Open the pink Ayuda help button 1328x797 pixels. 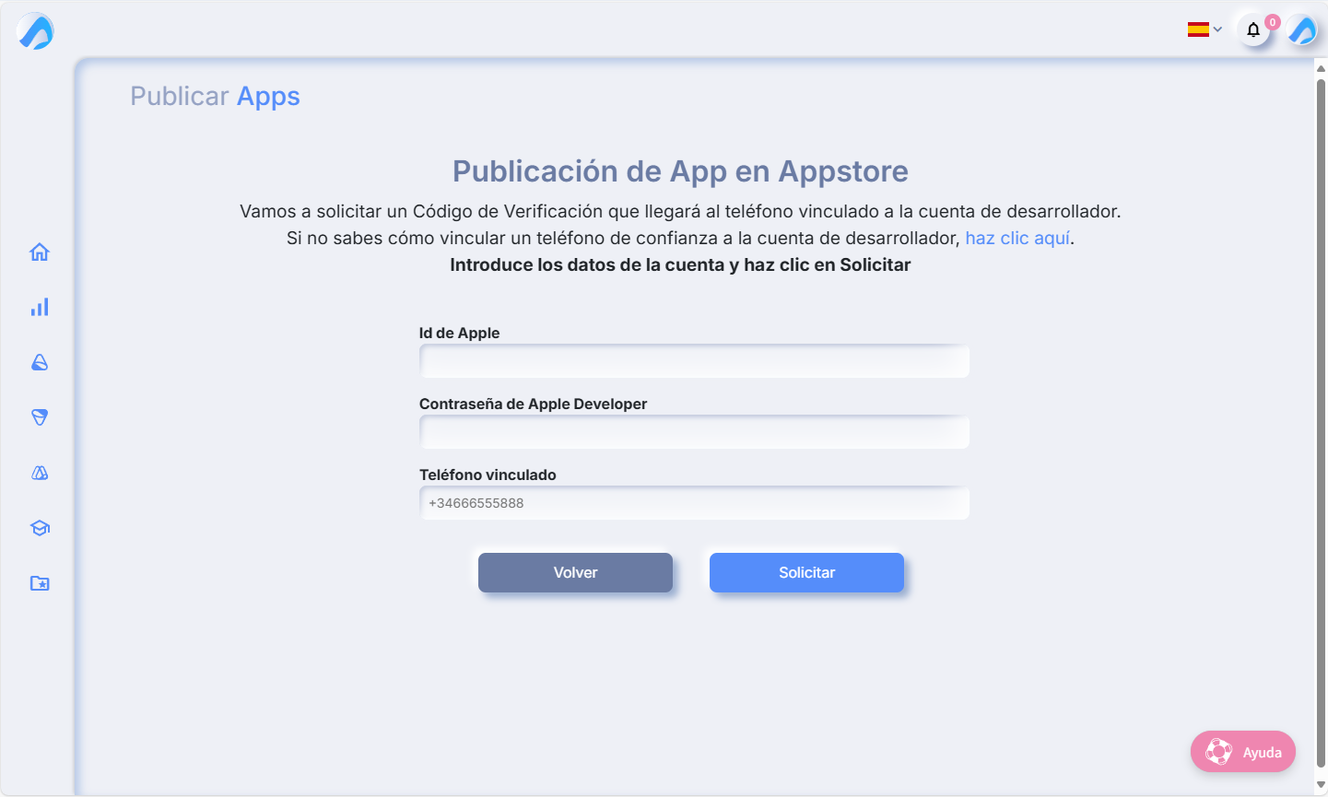point(1243,752)
